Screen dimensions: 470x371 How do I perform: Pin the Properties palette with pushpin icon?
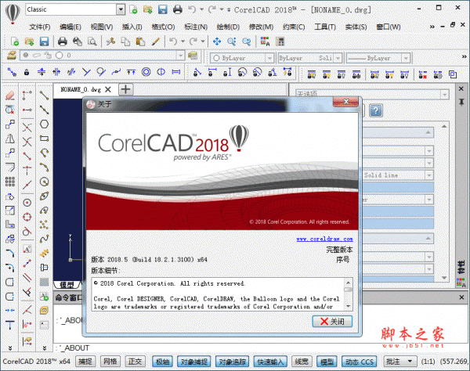461,102
